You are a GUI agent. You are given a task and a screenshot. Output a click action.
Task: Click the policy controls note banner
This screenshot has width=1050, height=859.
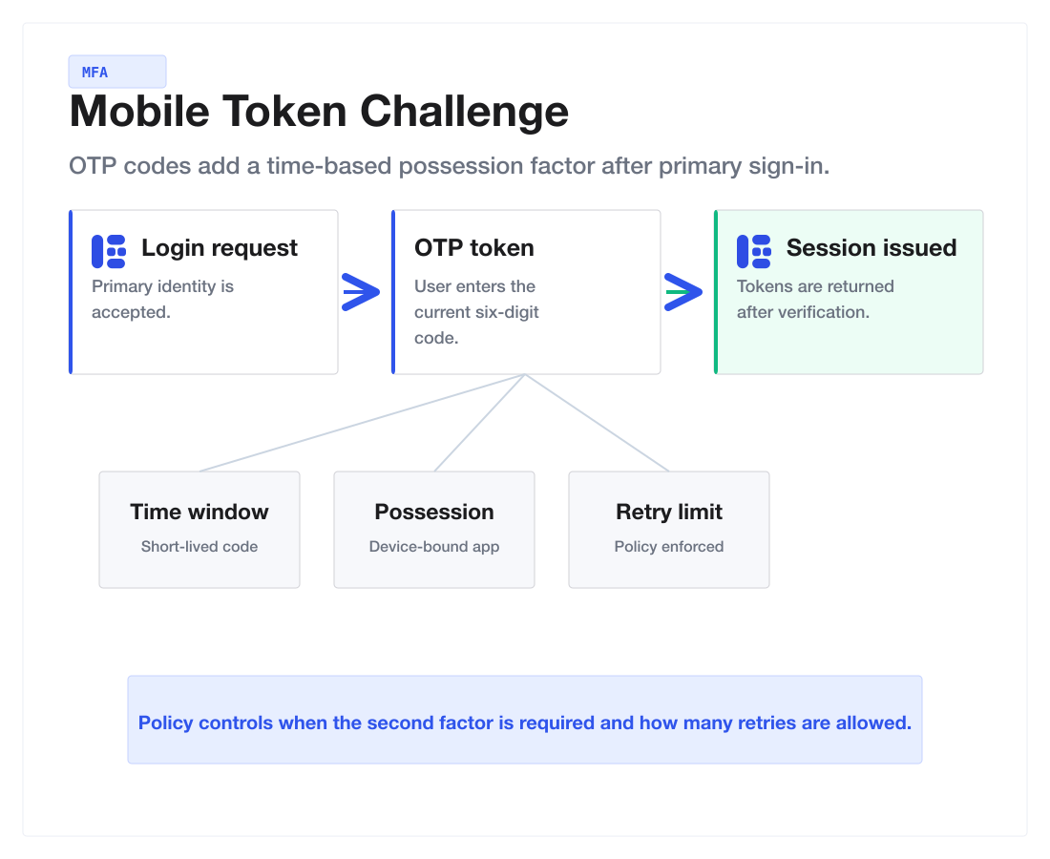point(525,720)
